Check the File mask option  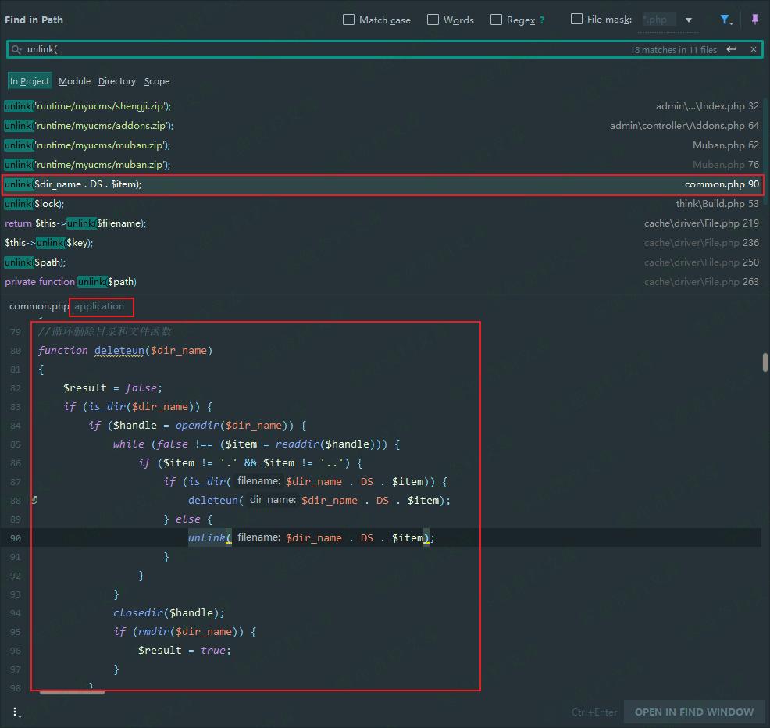click(576, 19)
